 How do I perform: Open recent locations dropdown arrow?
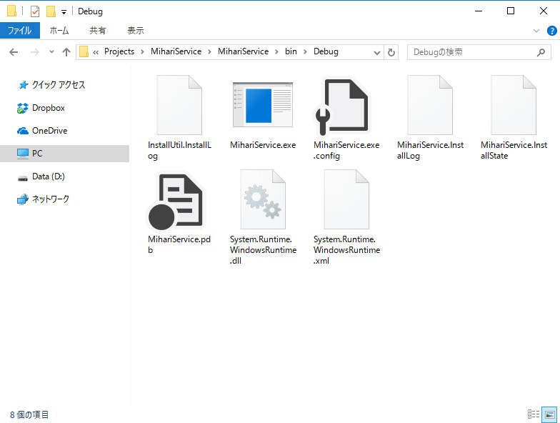pyautogui.click(x=51, y=52)
